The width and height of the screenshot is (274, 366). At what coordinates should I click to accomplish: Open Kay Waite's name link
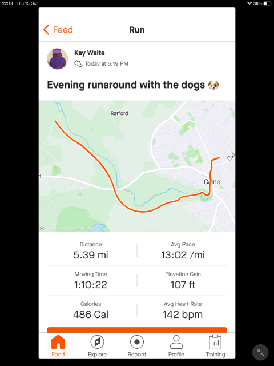tap(90, 53)
